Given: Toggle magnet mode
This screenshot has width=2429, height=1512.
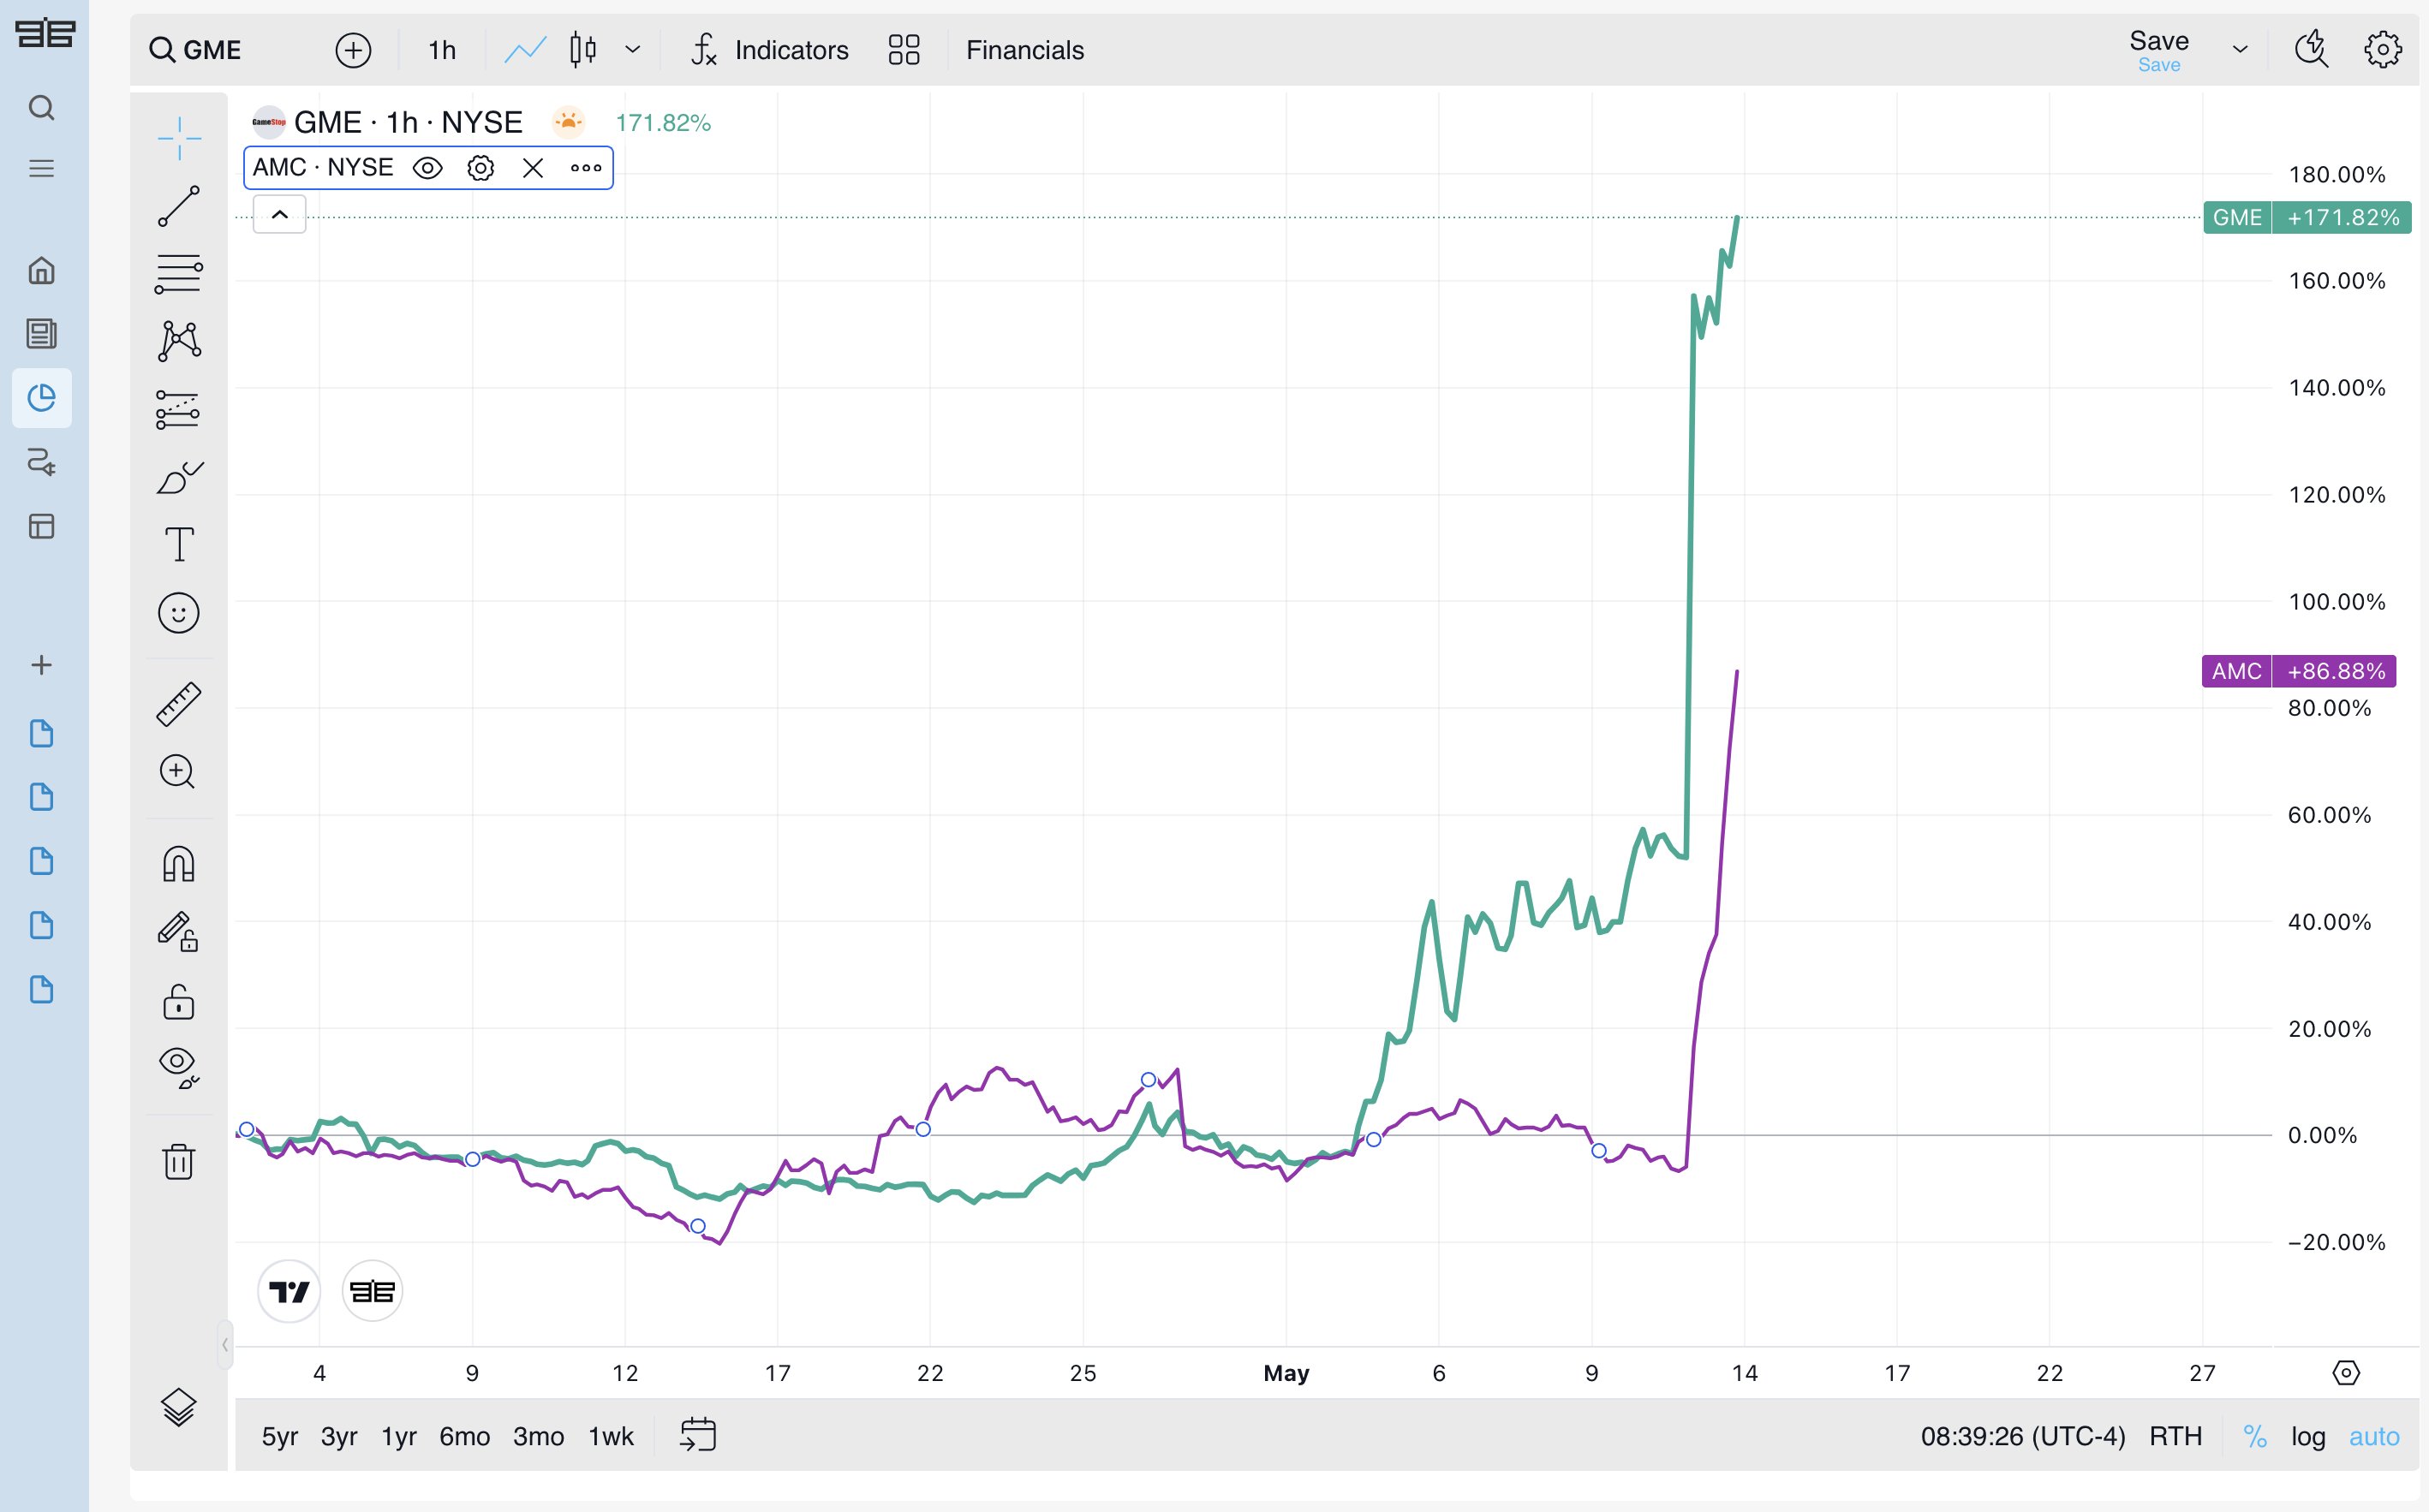Looking at the screenshot, I should click(179, 864).
